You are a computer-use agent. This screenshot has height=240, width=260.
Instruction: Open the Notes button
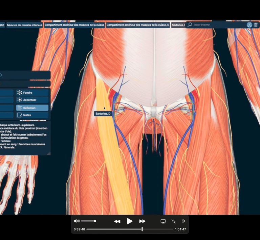(x=32, y=115)
